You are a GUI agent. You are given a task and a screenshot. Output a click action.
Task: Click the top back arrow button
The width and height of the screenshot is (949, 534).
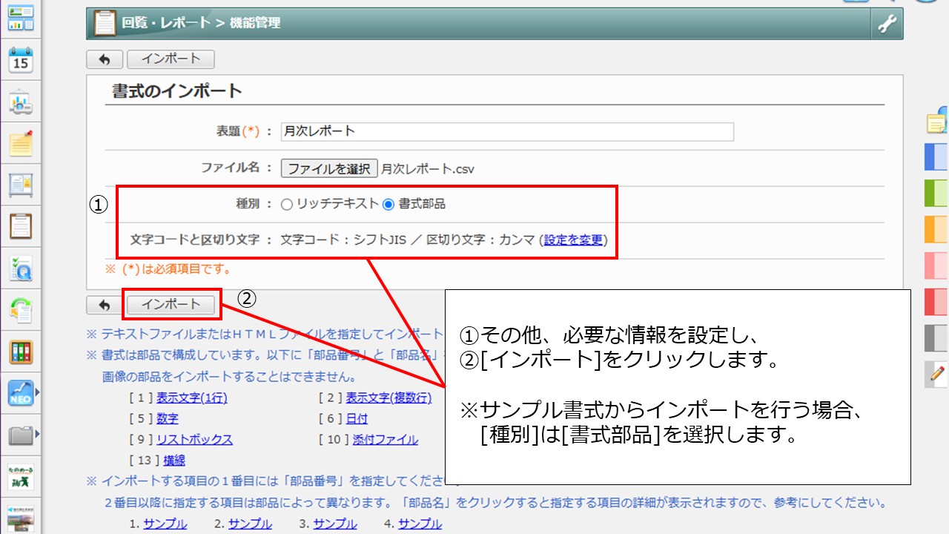point(105,59)
